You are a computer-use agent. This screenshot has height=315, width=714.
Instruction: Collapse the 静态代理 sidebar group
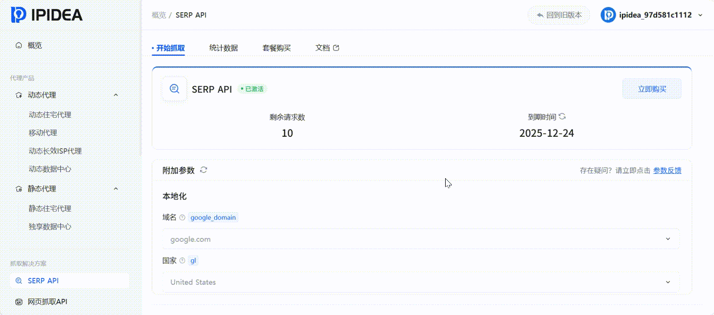[116, 189]
